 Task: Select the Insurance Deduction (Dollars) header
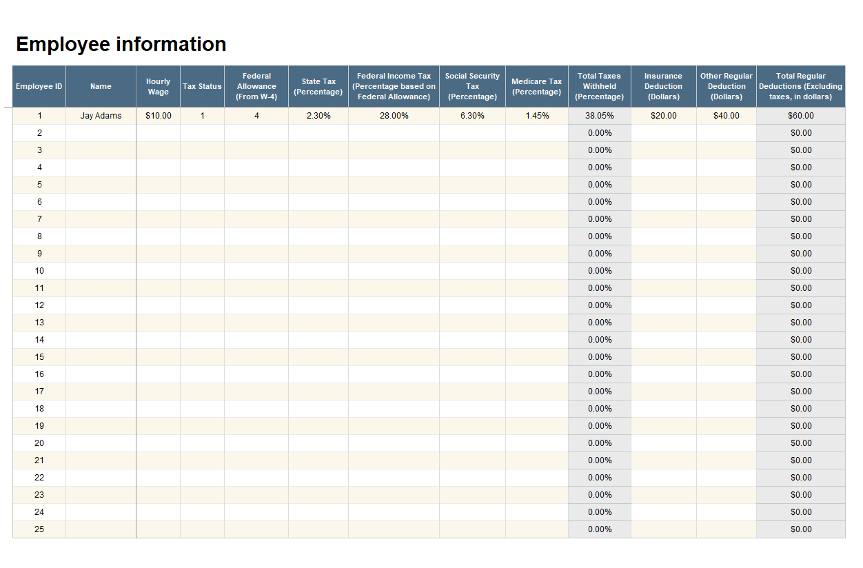pos(663,86)
